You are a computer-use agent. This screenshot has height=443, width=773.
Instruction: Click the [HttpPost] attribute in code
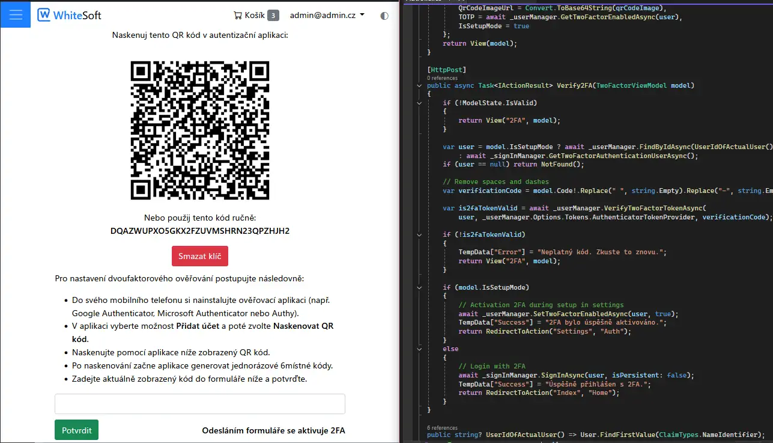[x=447, y=70]
